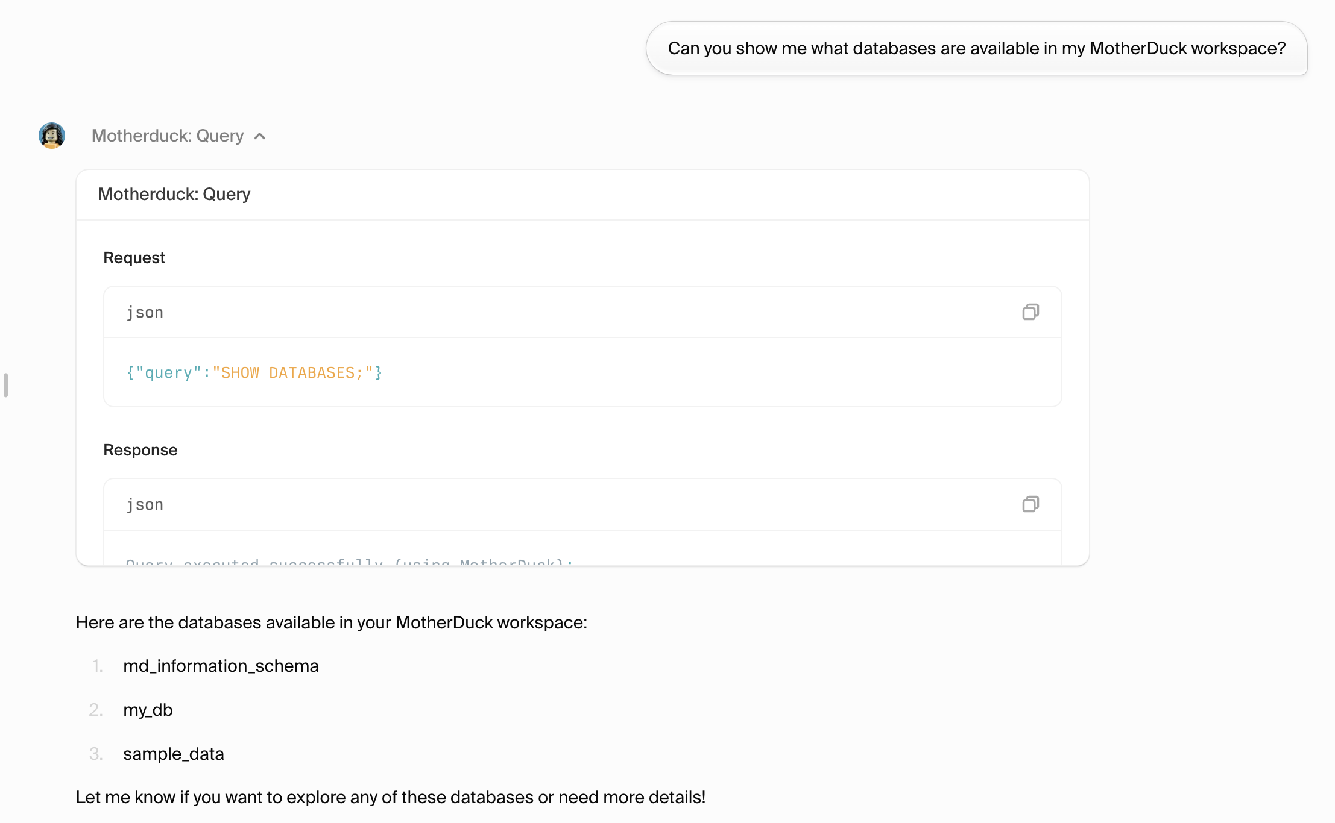Click sample_data list item
The image size is (1335, 823).
[174, 754]
